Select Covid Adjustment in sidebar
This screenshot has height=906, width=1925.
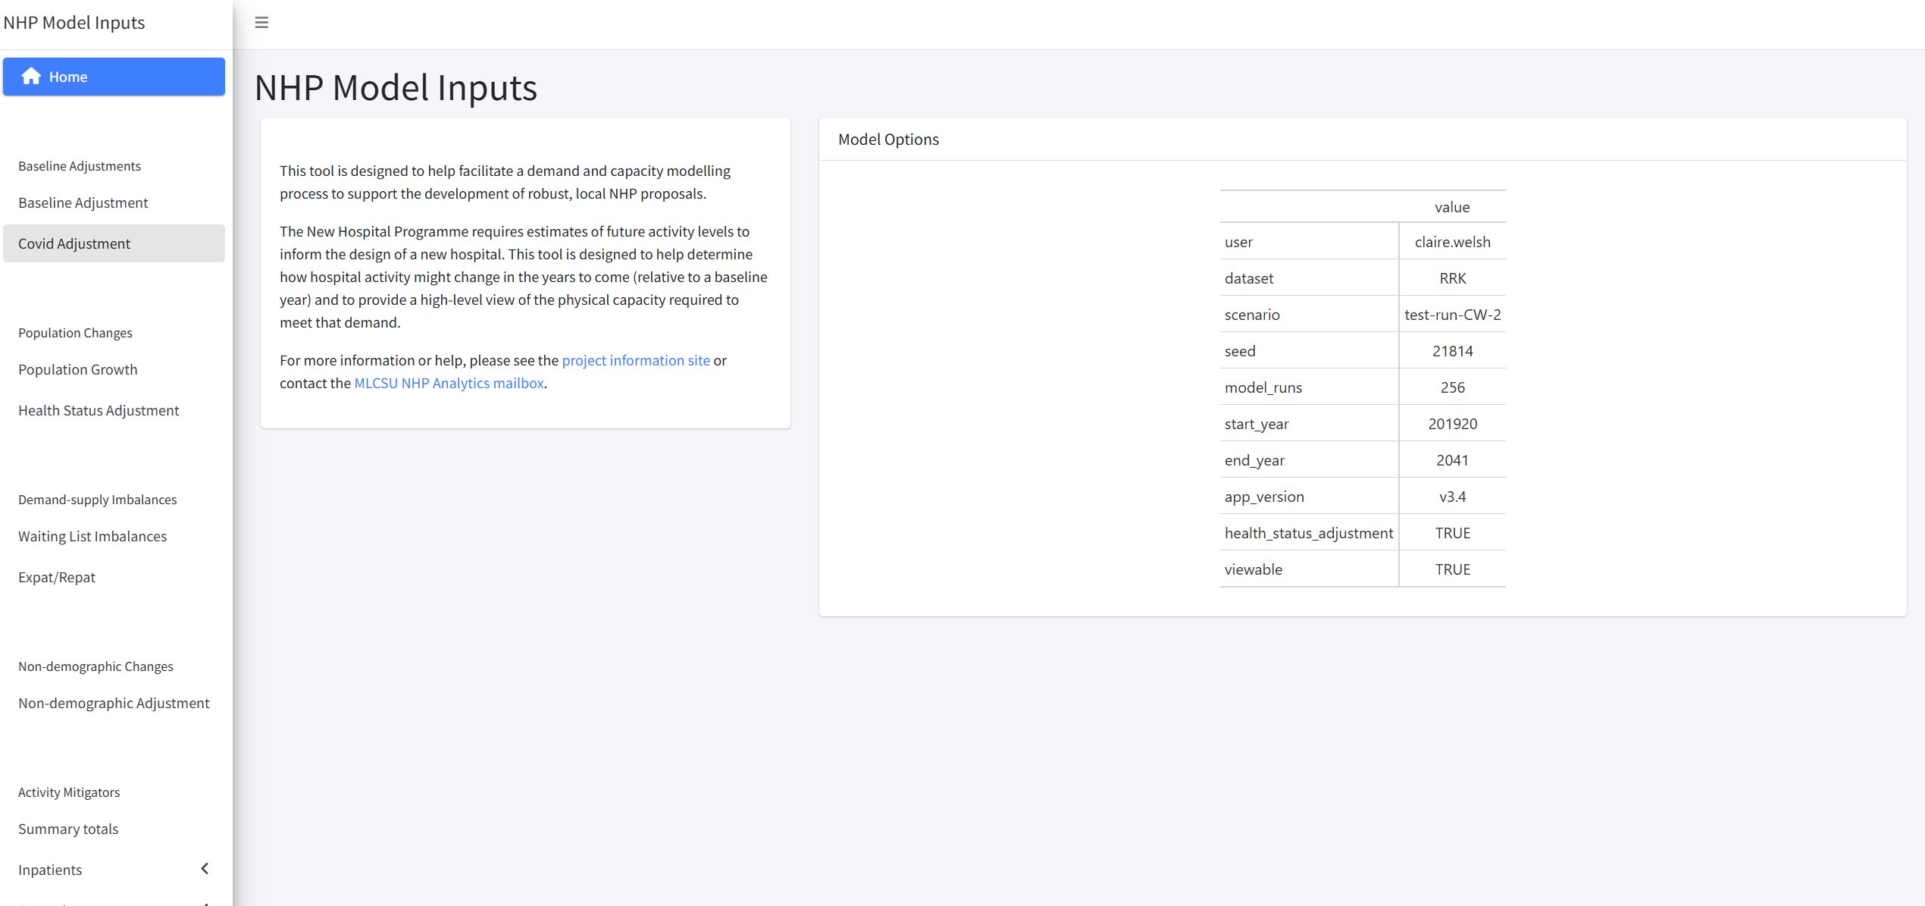[74, 243]
